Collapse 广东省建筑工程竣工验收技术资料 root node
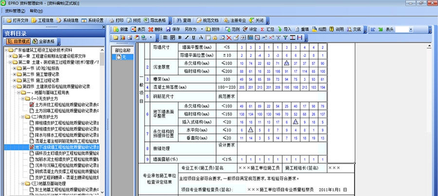The image size is (438, 196). (6, 50)
